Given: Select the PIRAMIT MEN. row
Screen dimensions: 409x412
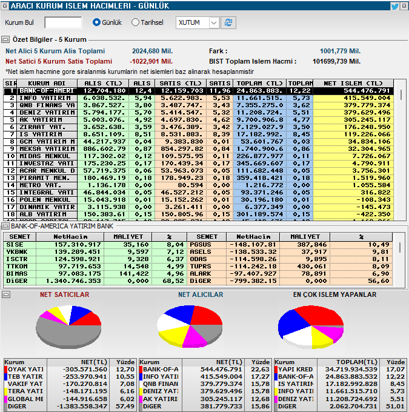Looking at the screenshot, I should 199,178.
